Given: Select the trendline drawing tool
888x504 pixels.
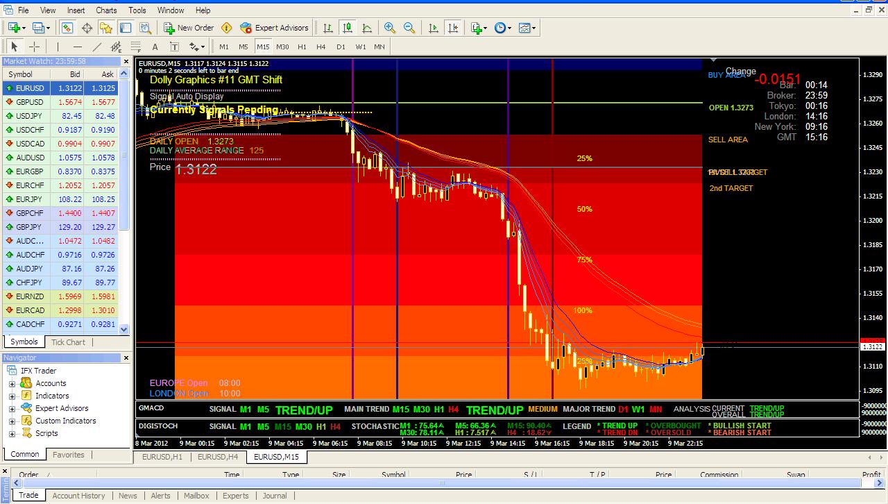Looking at the screenshot, I should click(x=97, y=47).
